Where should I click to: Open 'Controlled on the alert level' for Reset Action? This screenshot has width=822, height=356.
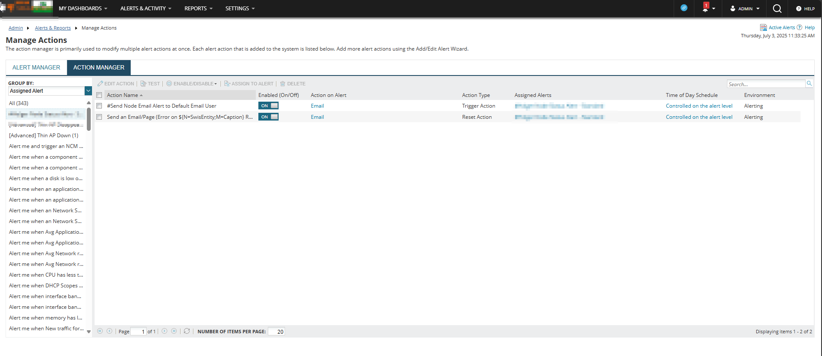[699, 117]
